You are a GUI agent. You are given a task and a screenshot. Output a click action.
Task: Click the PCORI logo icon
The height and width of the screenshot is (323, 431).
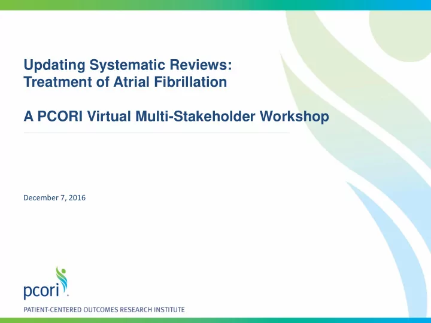[46, 283]
